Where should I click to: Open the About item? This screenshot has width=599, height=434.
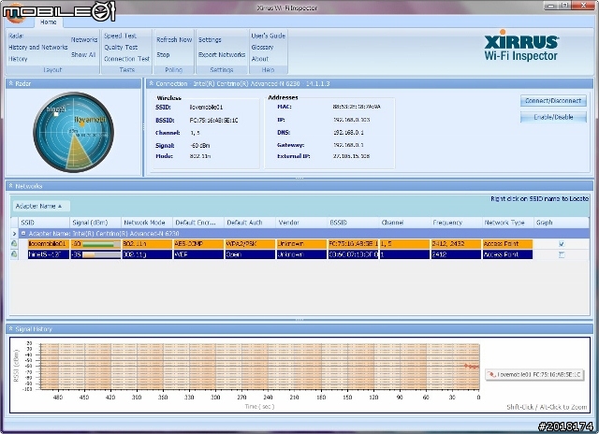click(x=260, y=59)
